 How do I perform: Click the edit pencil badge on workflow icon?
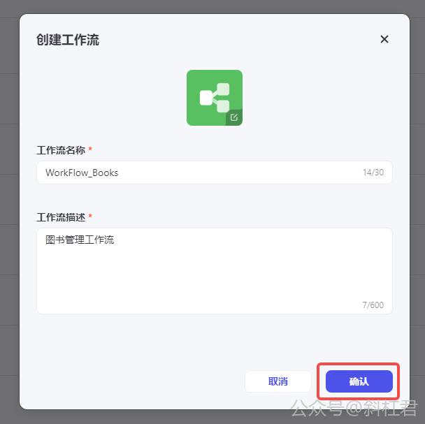click(234, 117)
